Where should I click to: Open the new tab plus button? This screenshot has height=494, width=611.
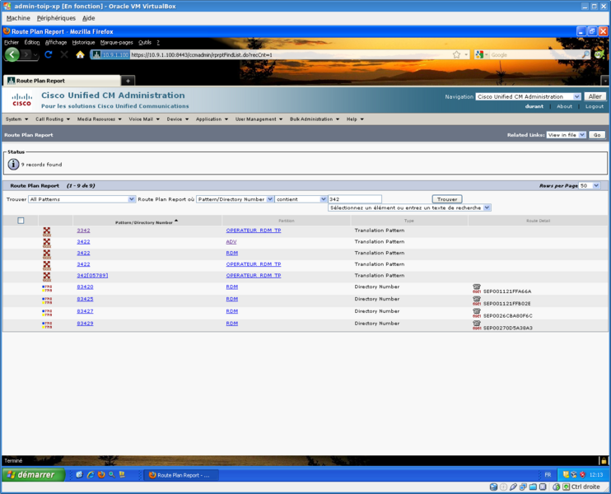pyautogui.click(x=128, y=81)
